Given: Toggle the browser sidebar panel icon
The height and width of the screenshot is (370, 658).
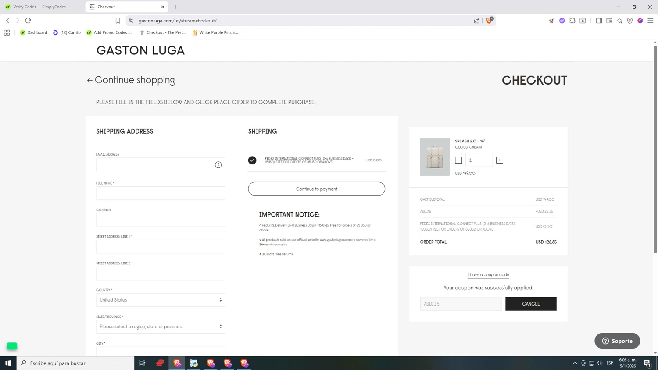Looking at the screenshot, I should [599, 21].
